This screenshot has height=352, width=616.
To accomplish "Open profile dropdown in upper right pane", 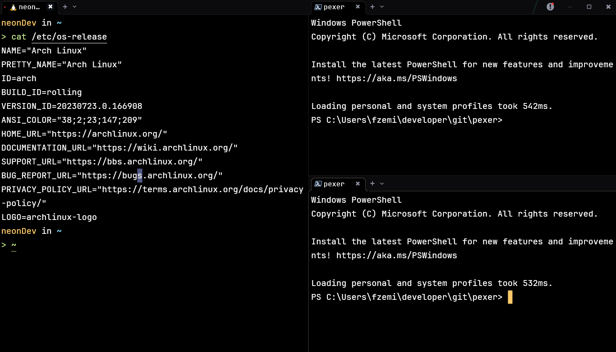I will click(382, 7).
